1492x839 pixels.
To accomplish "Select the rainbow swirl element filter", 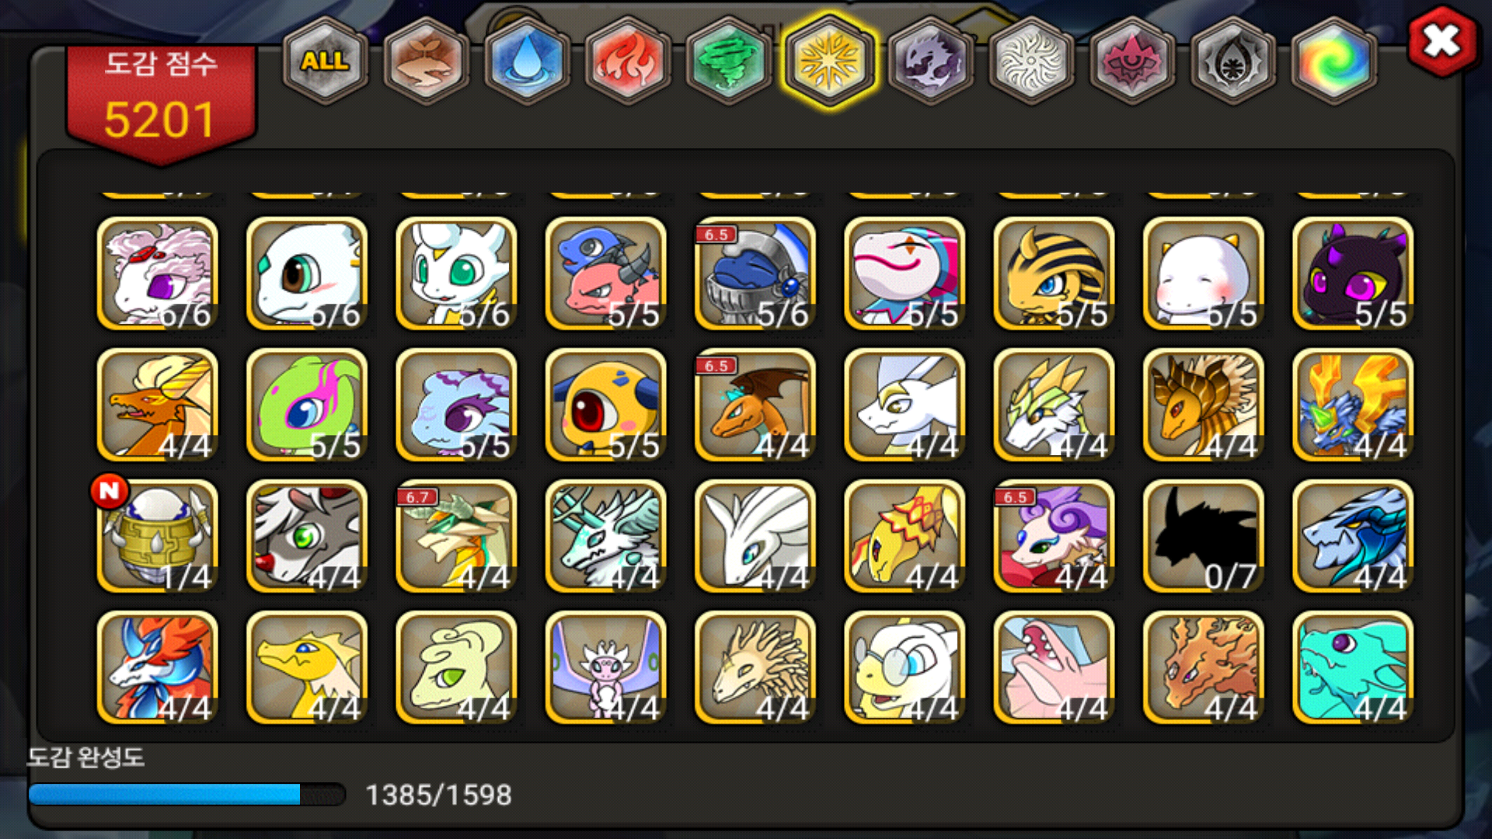I will 1333,61.
